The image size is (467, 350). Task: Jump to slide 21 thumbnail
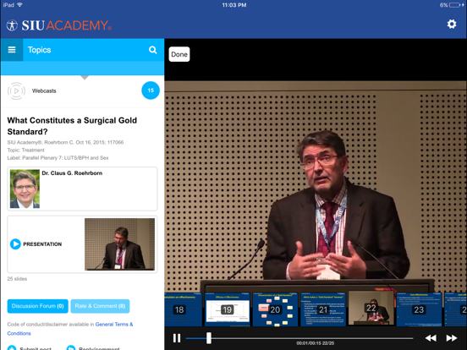pyautogui.click(x=323, y=309)
